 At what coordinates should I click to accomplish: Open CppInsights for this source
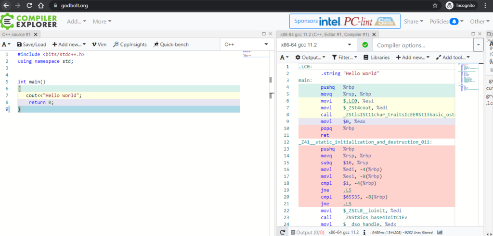click(130, 44)
